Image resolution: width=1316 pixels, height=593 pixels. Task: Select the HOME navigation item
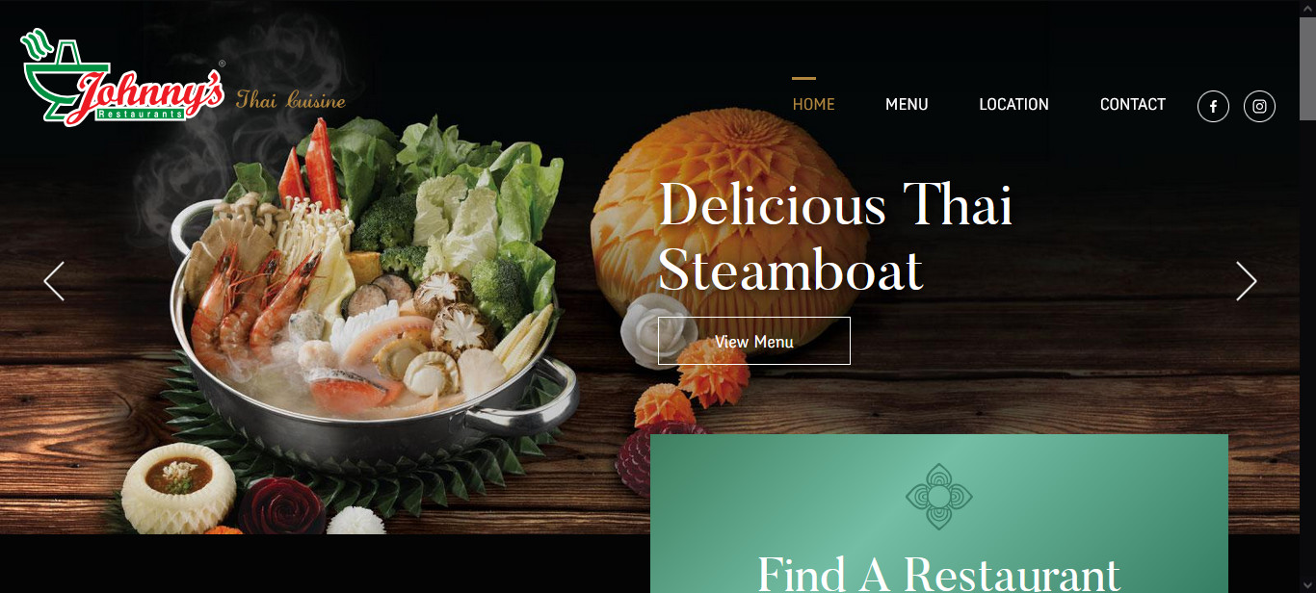point(813,104)
